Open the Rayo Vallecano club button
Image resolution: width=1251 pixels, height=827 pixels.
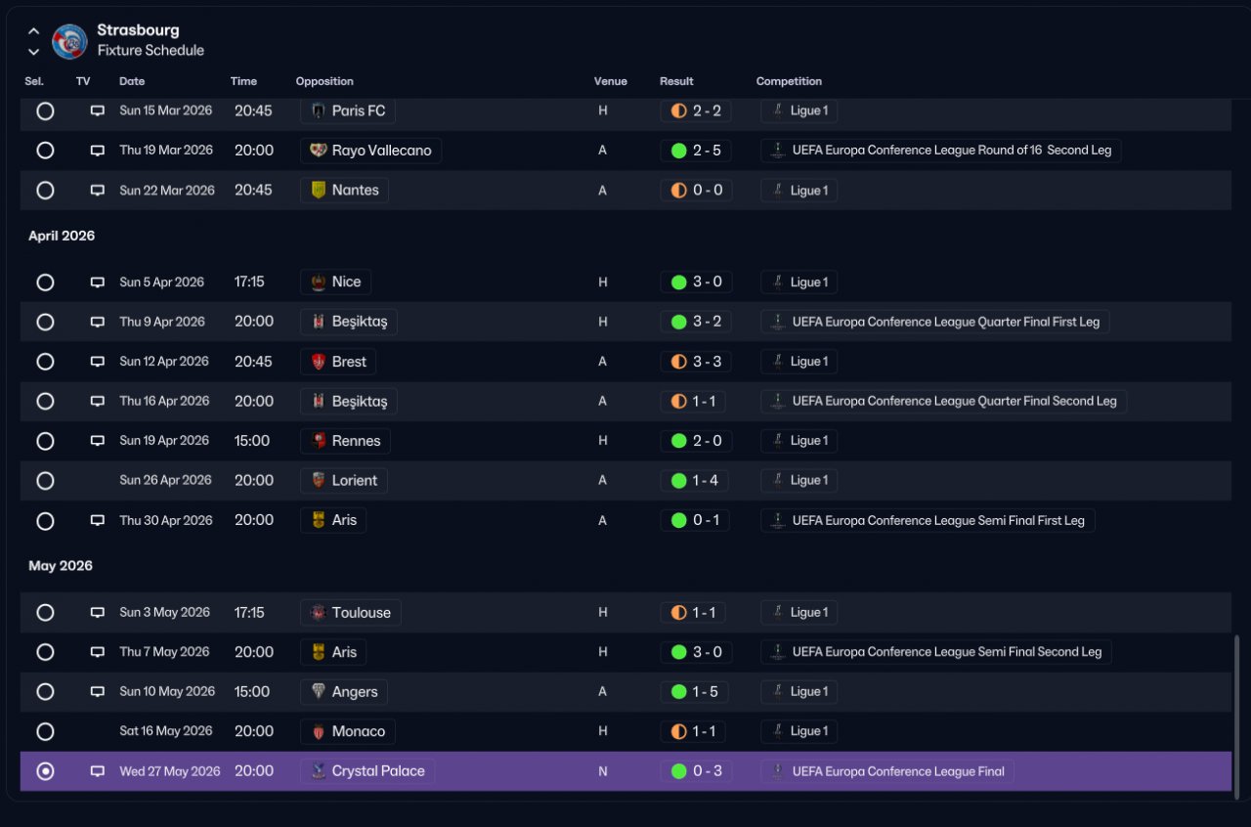[371, 151]
